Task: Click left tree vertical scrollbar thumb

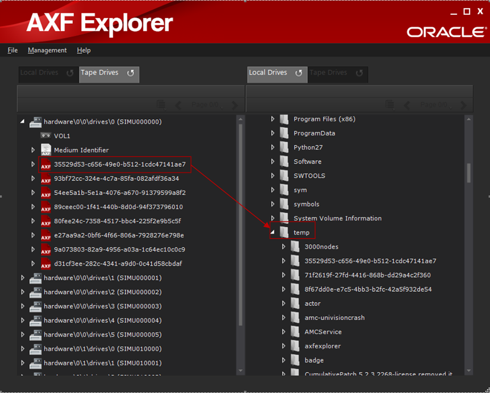Action: [240, 225]
